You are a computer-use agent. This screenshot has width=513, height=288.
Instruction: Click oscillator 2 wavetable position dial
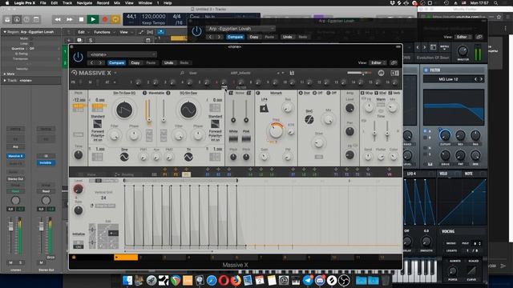pyautogui.click(x=188, y=110)
